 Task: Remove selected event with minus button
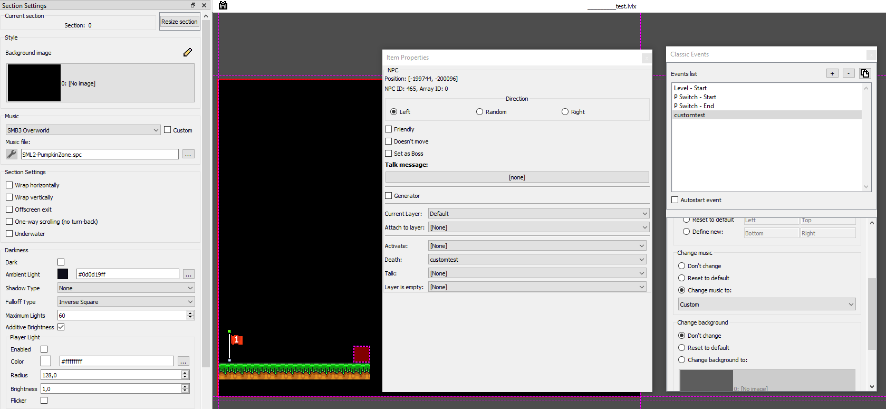tap(849, 73)
